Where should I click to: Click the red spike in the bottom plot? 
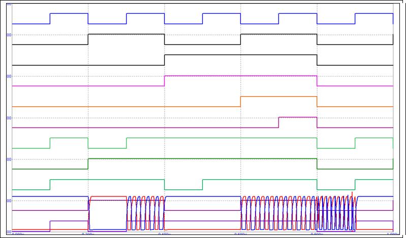click(x=352, y=194)
